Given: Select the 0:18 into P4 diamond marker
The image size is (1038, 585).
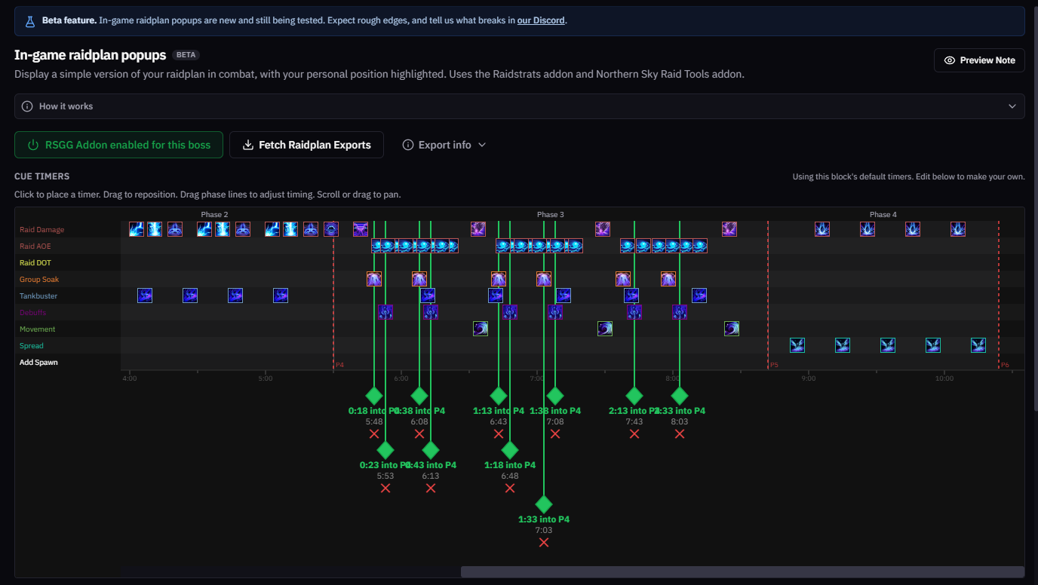Looking at the screenshot, I should (x=374, y=396).
